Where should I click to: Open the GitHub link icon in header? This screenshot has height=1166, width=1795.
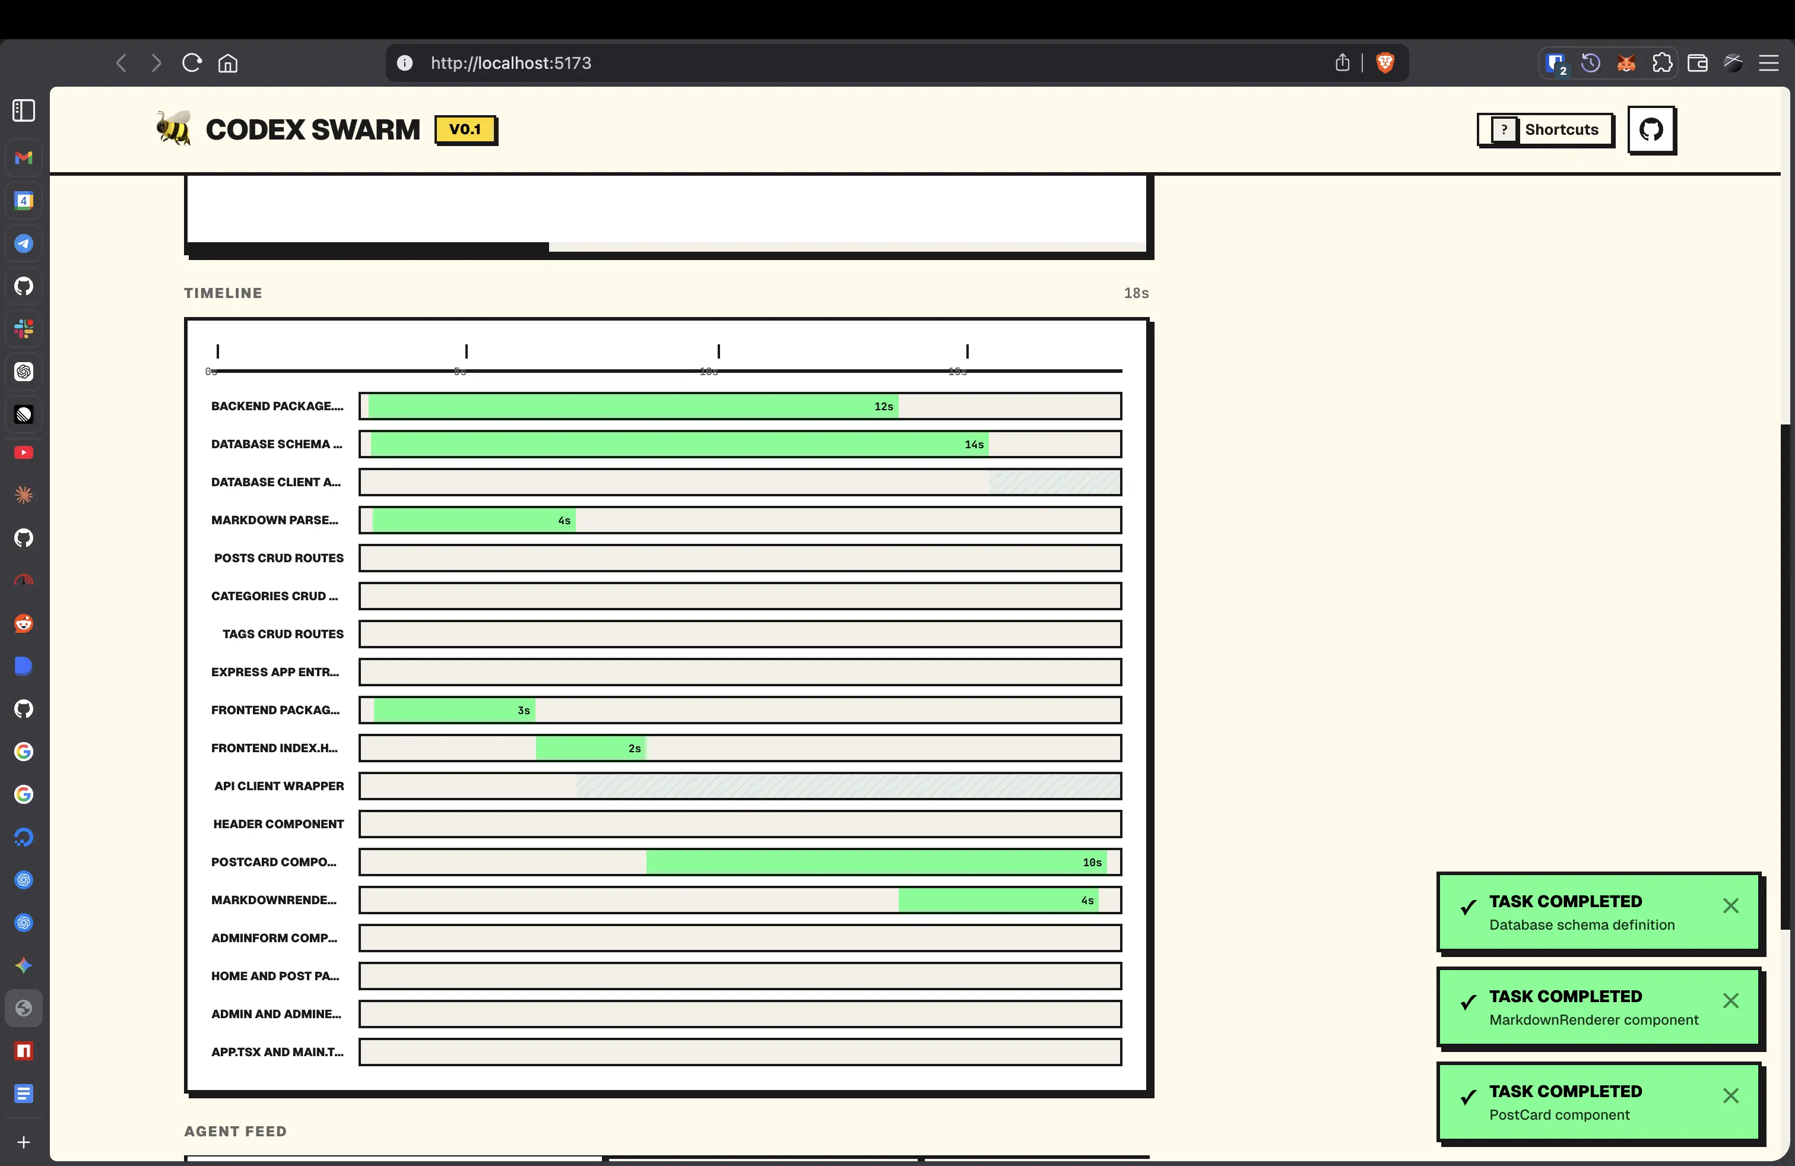(1650, 130)
